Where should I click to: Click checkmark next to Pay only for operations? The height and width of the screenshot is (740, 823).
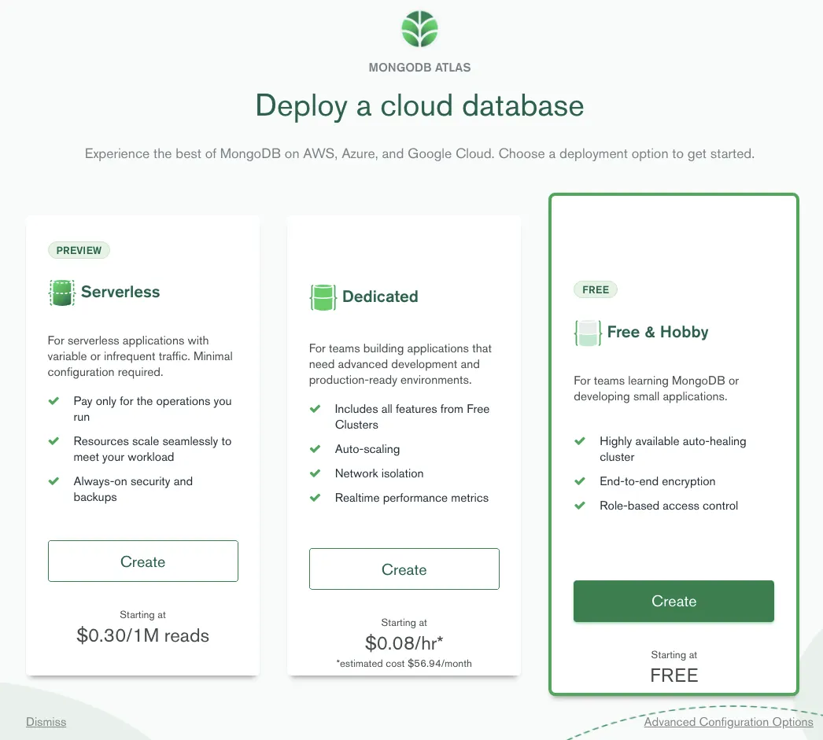[54, 401]
